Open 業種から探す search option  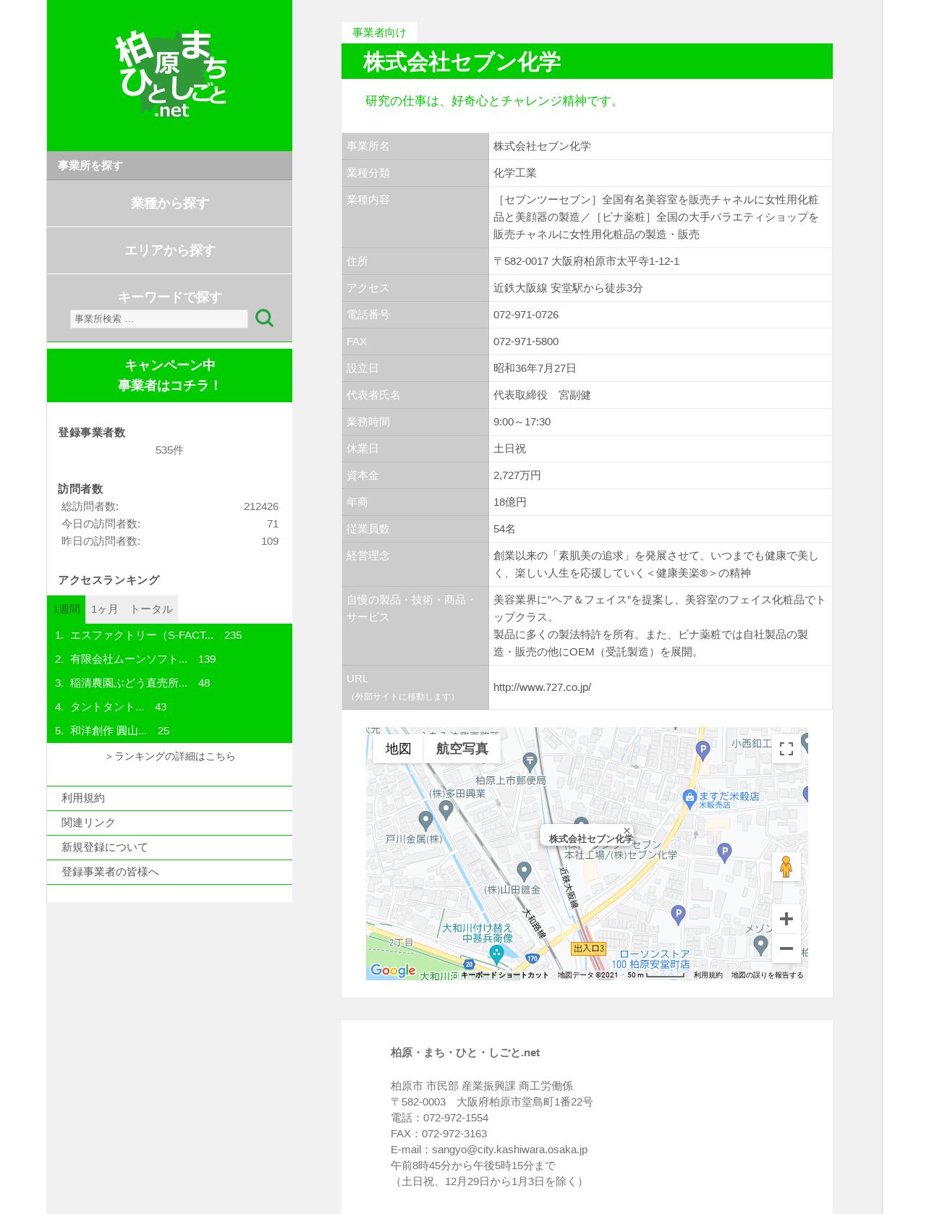point(169,203)
